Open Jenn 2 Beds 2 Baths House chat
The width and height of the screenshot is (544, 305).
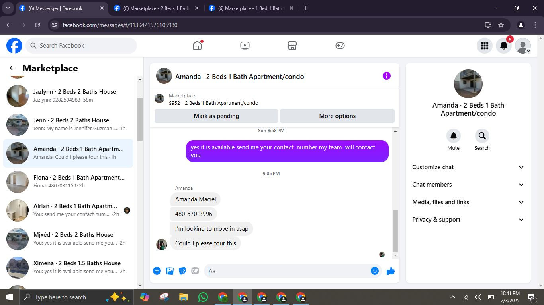68,124
